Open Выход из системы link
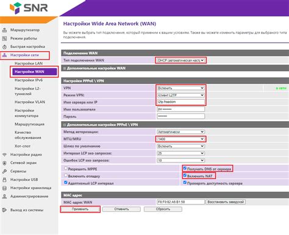Image resolution: width=289 pixels, height=235 pixels. pos(27,210)
